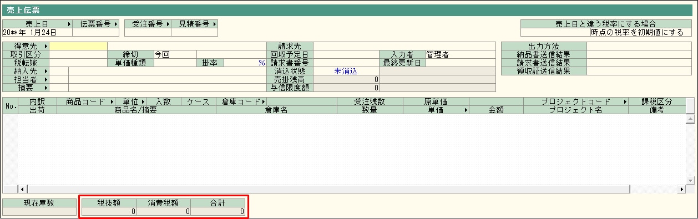Open the 担当者 search arrow
Screen dimensions: 698x219
[x=46, y=79]
